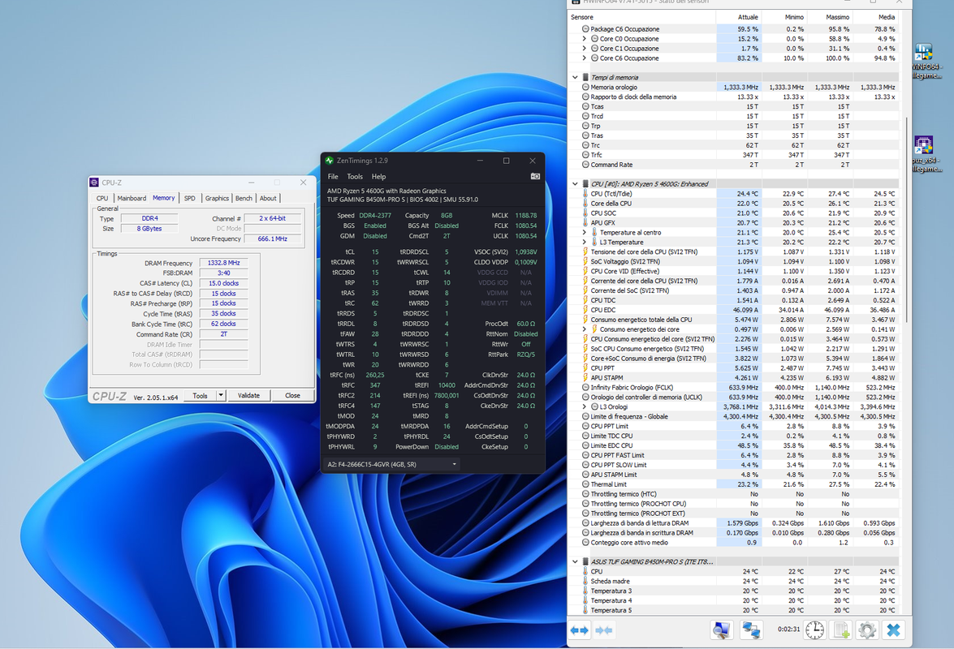This screenshot has width=954, height=649.
Task: Click the lightning icon next to CPU PPT
Action: click(x=585, y=367)
